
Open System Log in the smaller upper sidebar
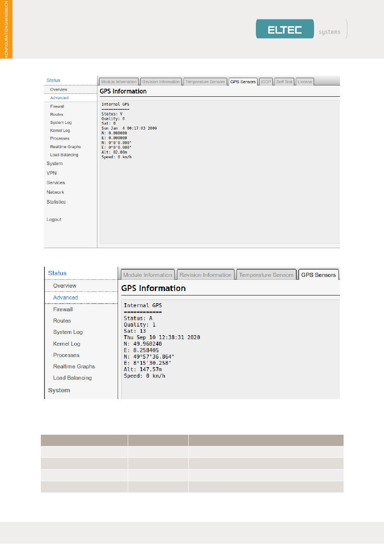coord(61,123)
